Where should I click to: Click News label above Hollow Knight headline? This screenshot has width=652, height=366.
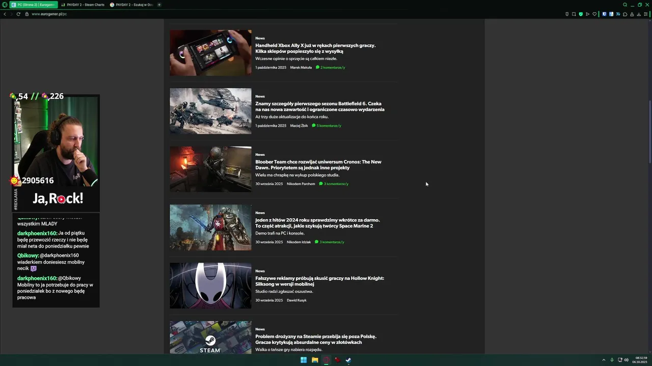coord(260,271)
